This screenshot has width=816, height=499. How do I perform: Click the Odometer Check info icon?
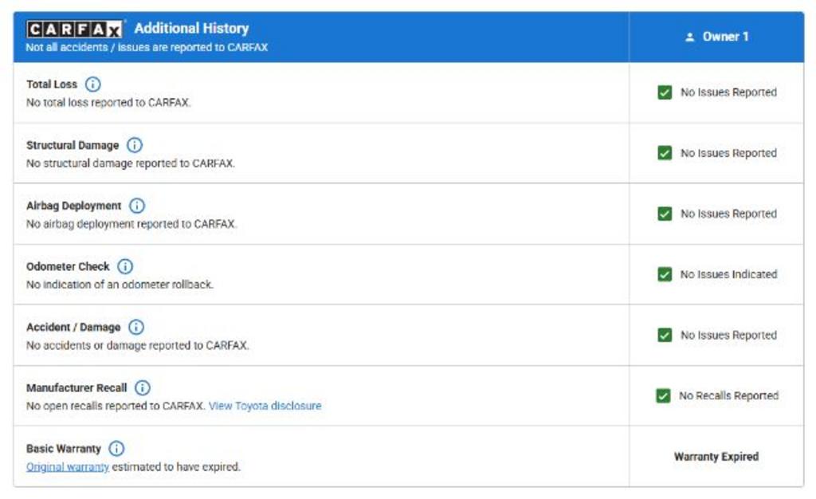point(125,266)
